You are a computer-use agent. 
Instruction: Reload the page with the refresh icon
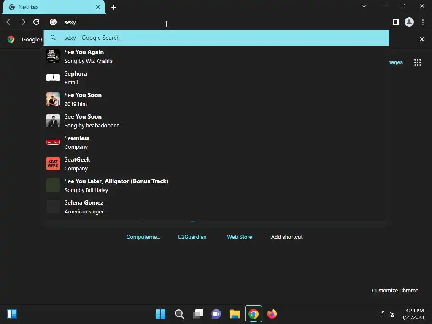click(x=36, y=22)
